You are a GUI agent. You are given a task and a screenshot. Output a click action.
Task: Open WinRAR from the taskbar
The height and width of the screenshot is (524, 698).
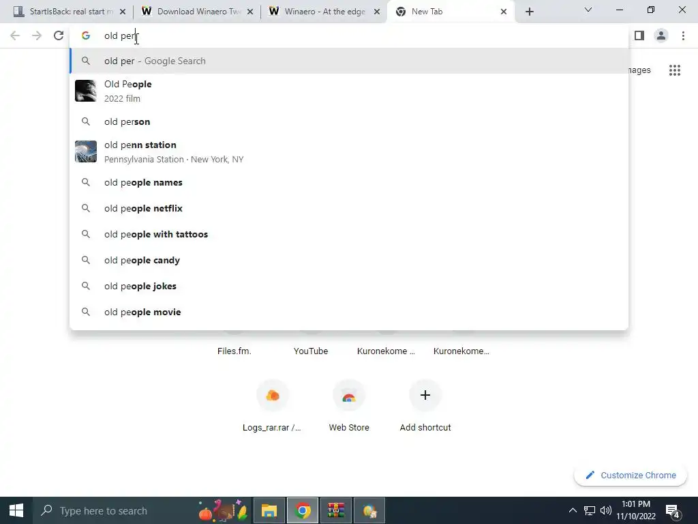(336, 510)
